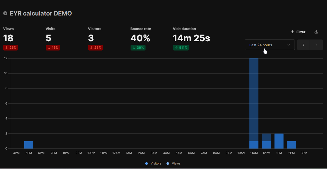Click the red 25% decrease badge under Views
This screenshot has width=327, height=169.
pyautogui.click(x=10, y=47)
